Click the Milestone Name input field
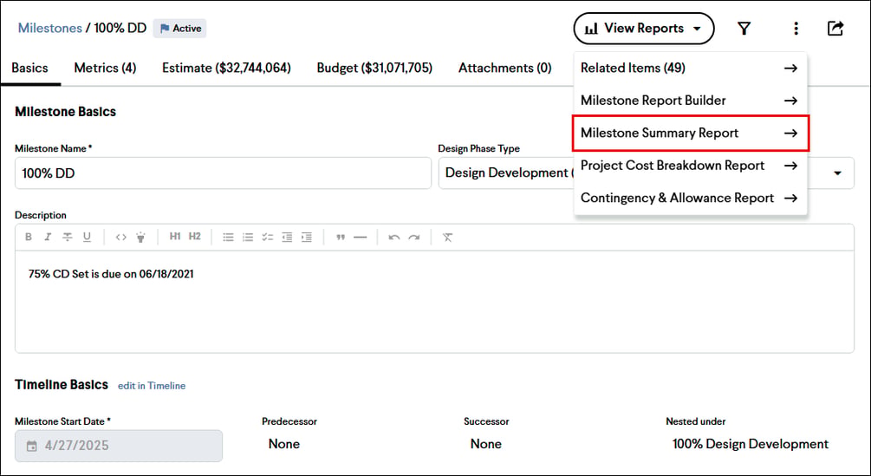 tap(223, 173)
